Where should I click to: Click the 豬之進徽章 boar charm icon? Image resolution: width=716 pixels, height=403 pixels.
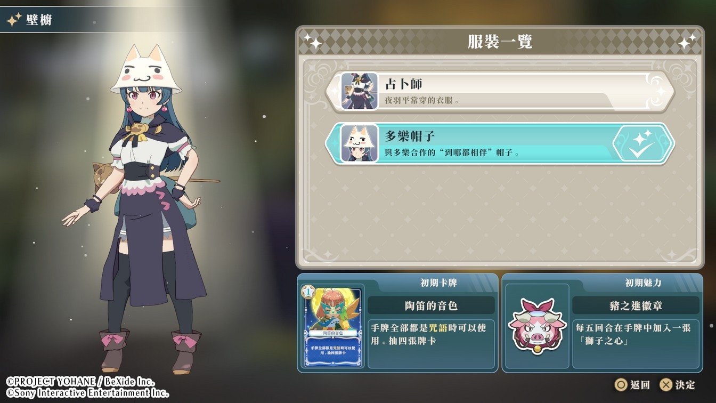[536, 326]
